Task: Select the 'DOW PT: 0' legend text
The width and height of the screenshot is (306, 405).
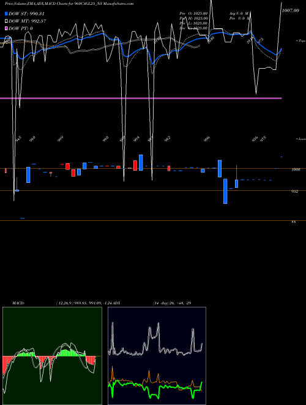Action: [20, 28]
